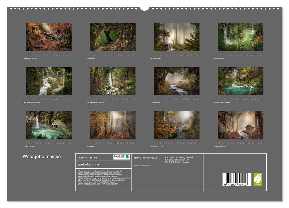Select the Uralter Zauber turquoise lake image

point(49,125)
